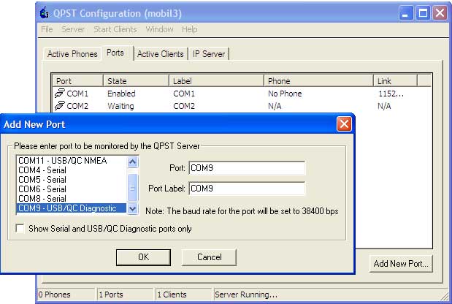452x304 pixels.
Task: Close the Add New Port dialog
Action: (x=344, y=124)
